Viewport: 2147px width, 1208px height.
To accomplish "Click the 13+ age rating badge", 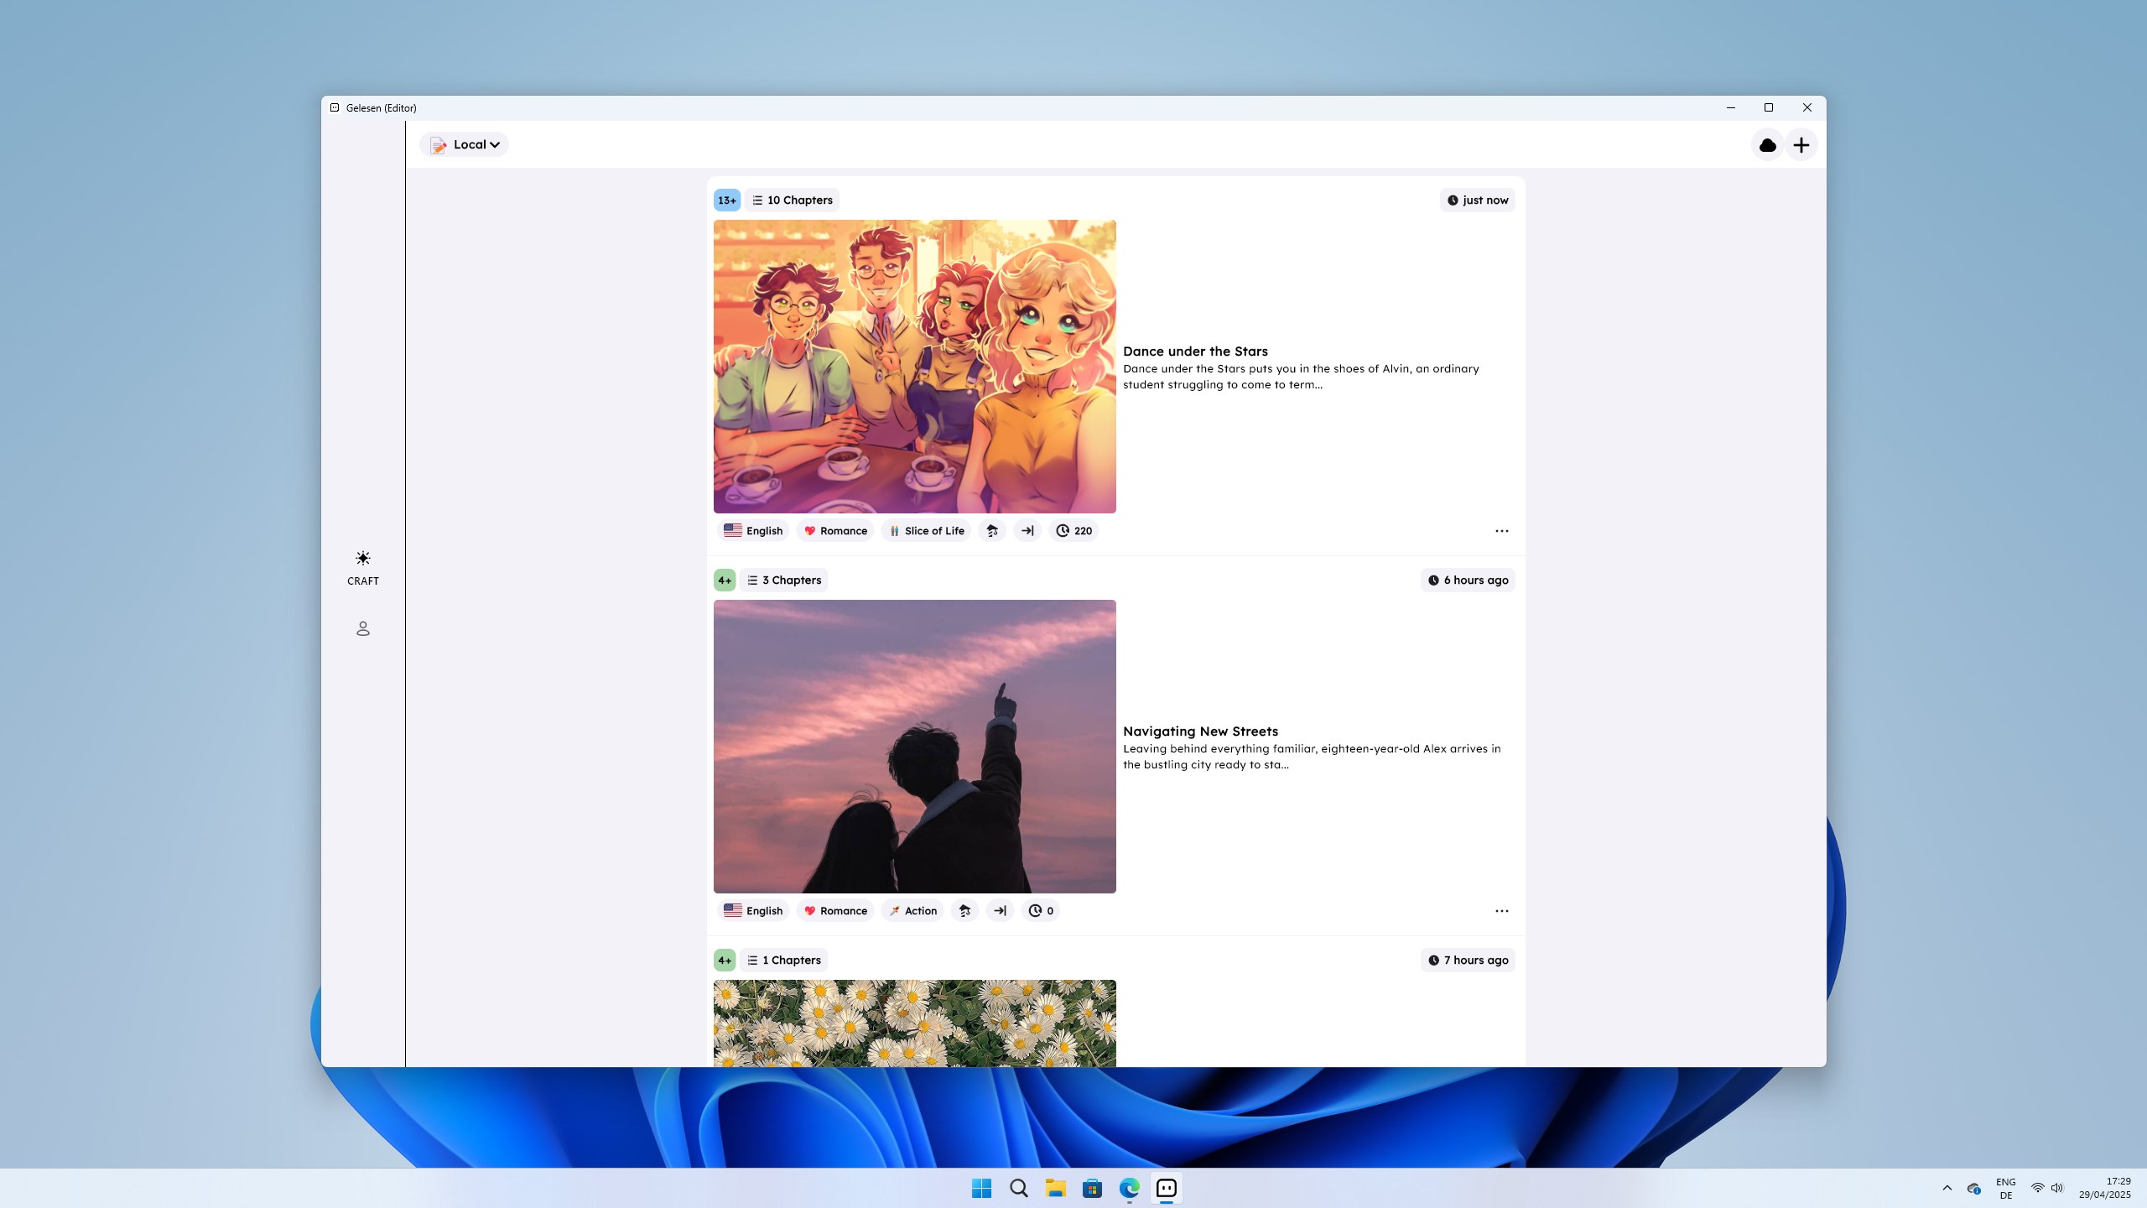I will (726, 200).
